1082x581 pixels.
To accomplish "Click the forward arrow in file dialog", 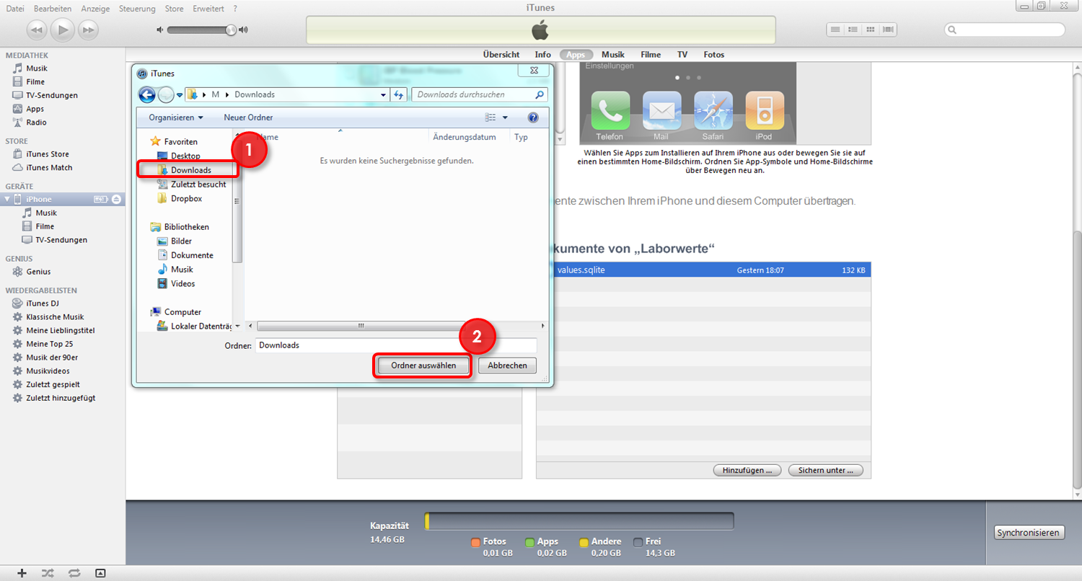I will [166, 94].
